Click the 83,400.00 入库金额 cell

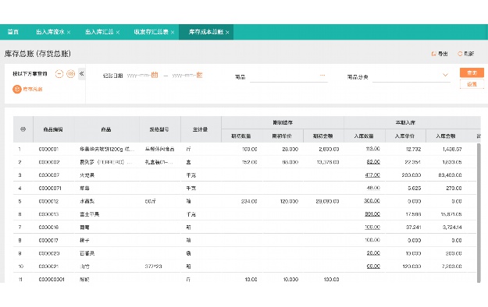click(x=450, y=175)
